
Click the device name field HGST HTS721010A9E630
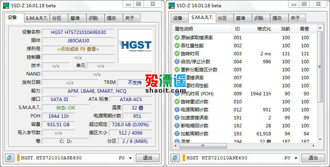pos(78,32)
